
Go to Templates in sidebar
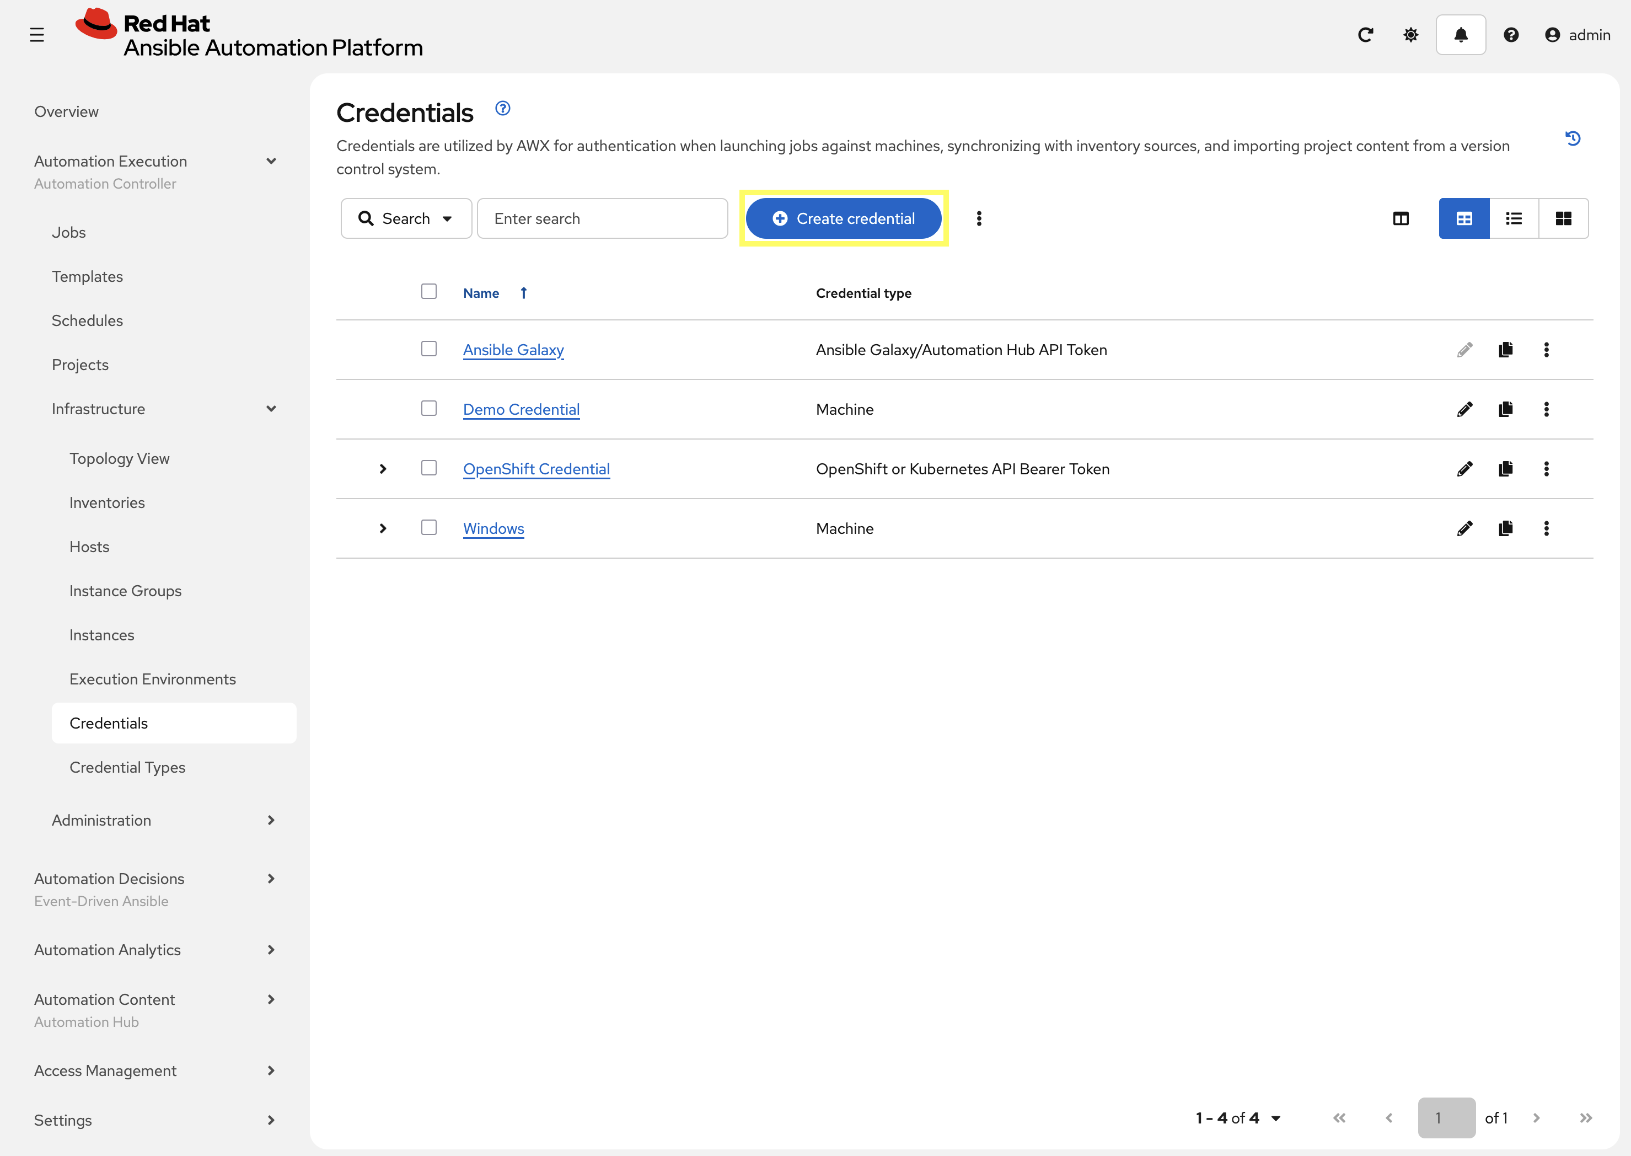click(x=88, y=276)
